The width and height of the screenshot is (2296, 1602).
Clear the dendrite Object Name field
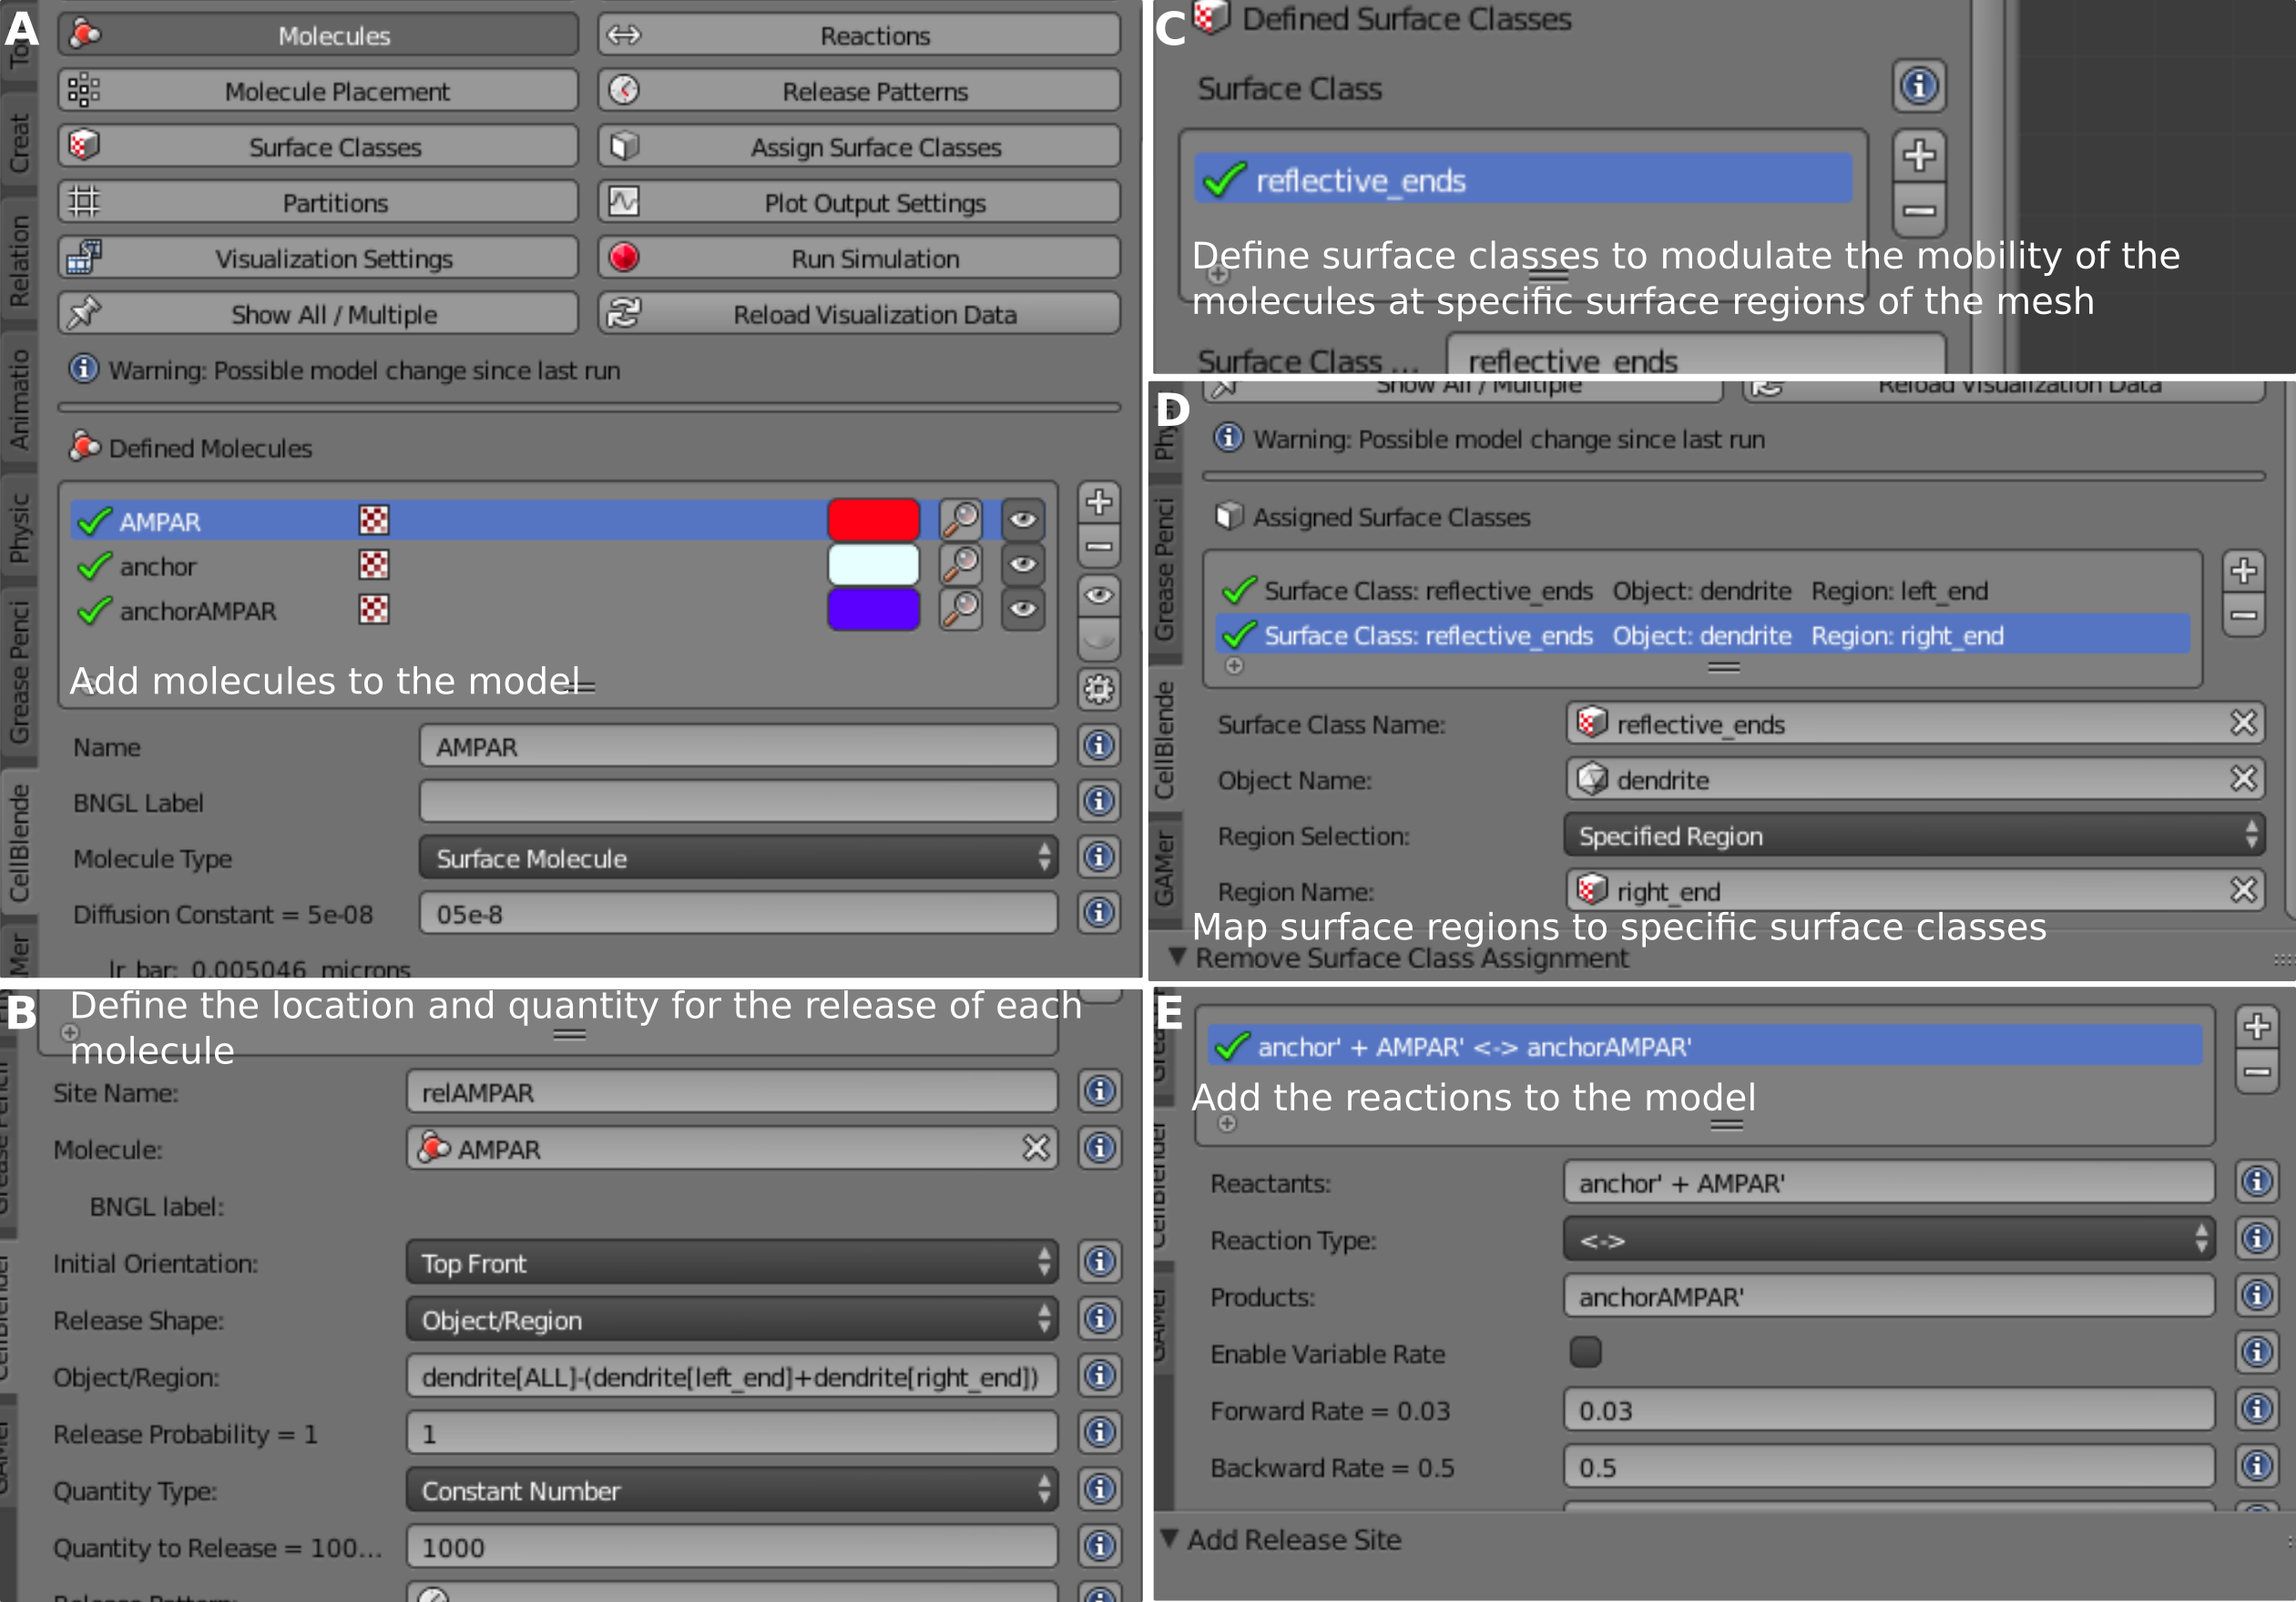(2243, 778)
